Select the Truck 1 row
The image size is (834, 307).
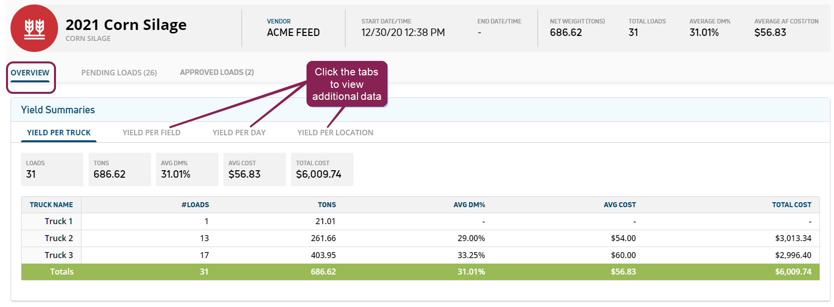point(58,221)
